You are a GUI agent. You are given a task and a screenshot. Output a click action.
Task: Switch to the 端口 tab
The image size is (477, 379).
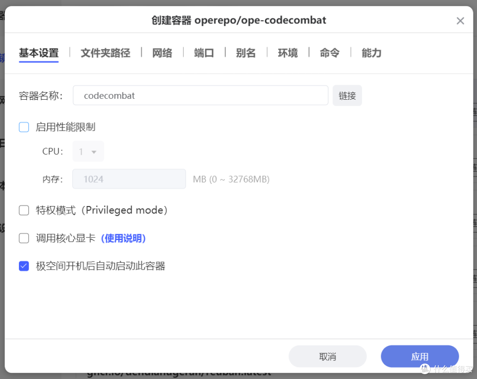pyautogui.click(x=203, y=53)
